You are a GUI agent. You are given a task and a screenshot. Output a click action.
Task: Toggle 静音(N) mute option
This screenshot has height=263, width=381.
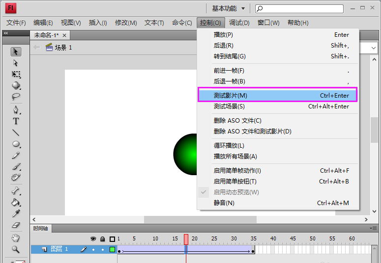(278, 203)
